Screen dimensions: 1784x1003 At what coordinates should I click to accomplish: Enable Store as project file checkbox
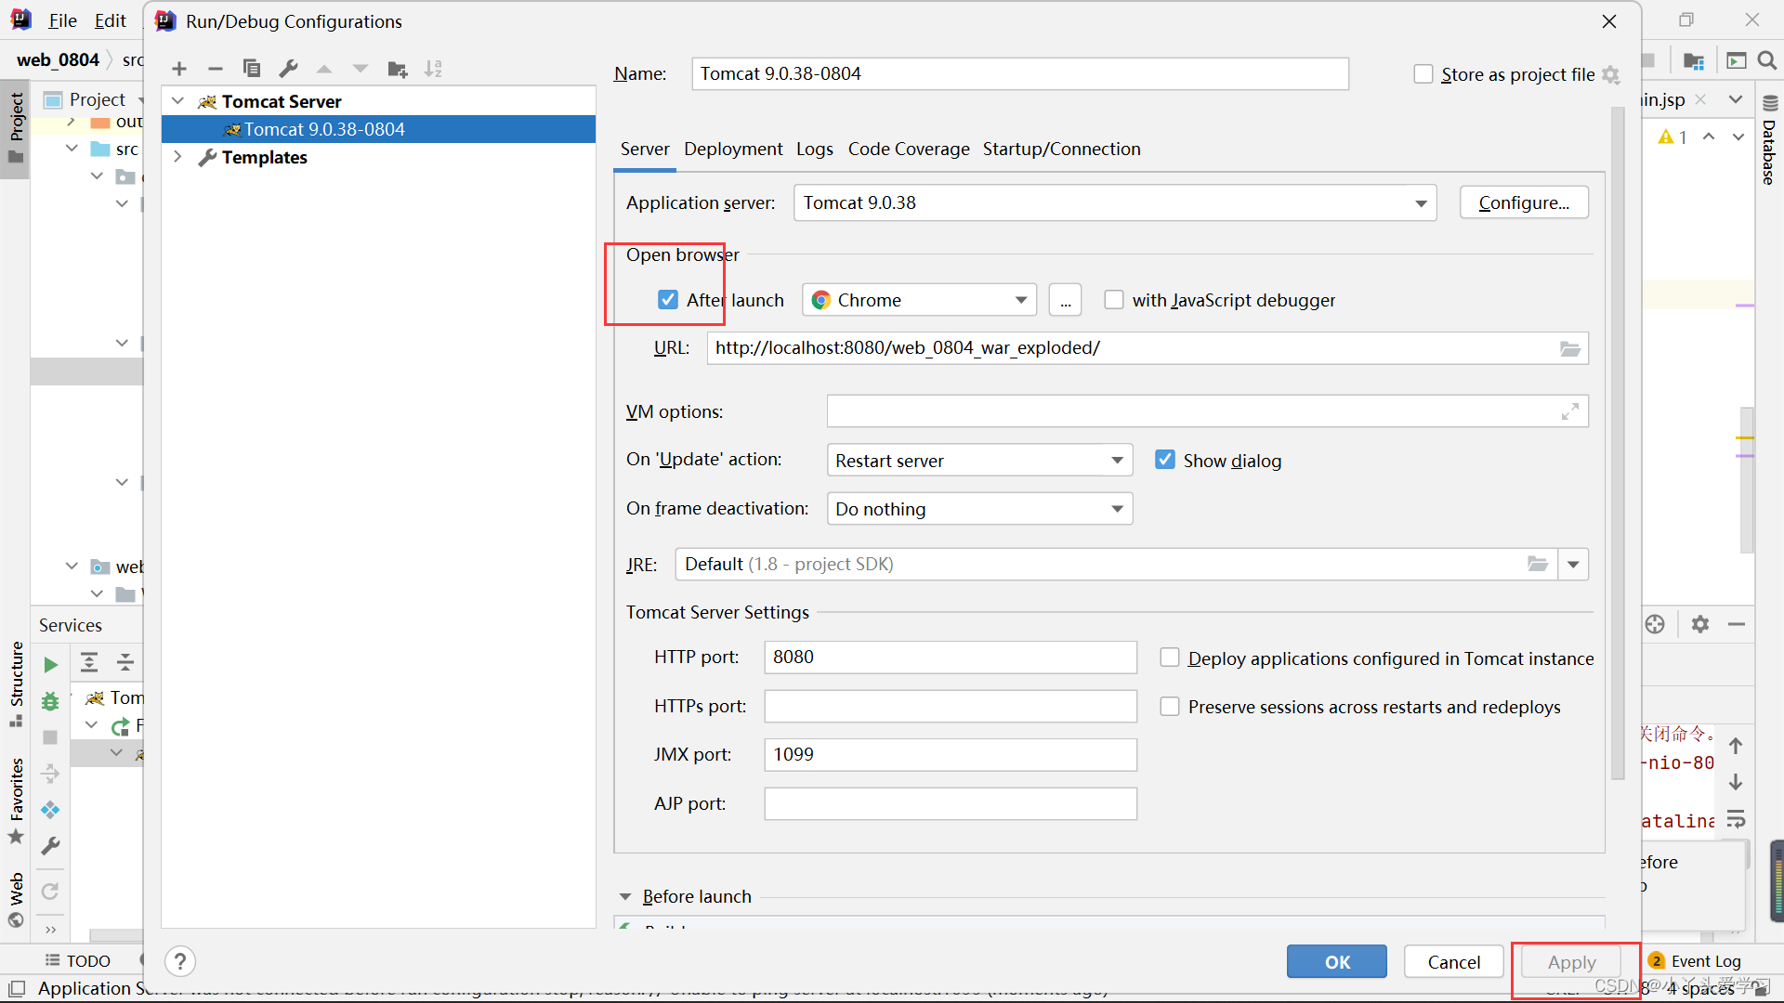point(1423,73)
